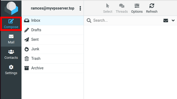177x99 pixels.
Task: Toggle the Threads view button
Action: [122, 8]
